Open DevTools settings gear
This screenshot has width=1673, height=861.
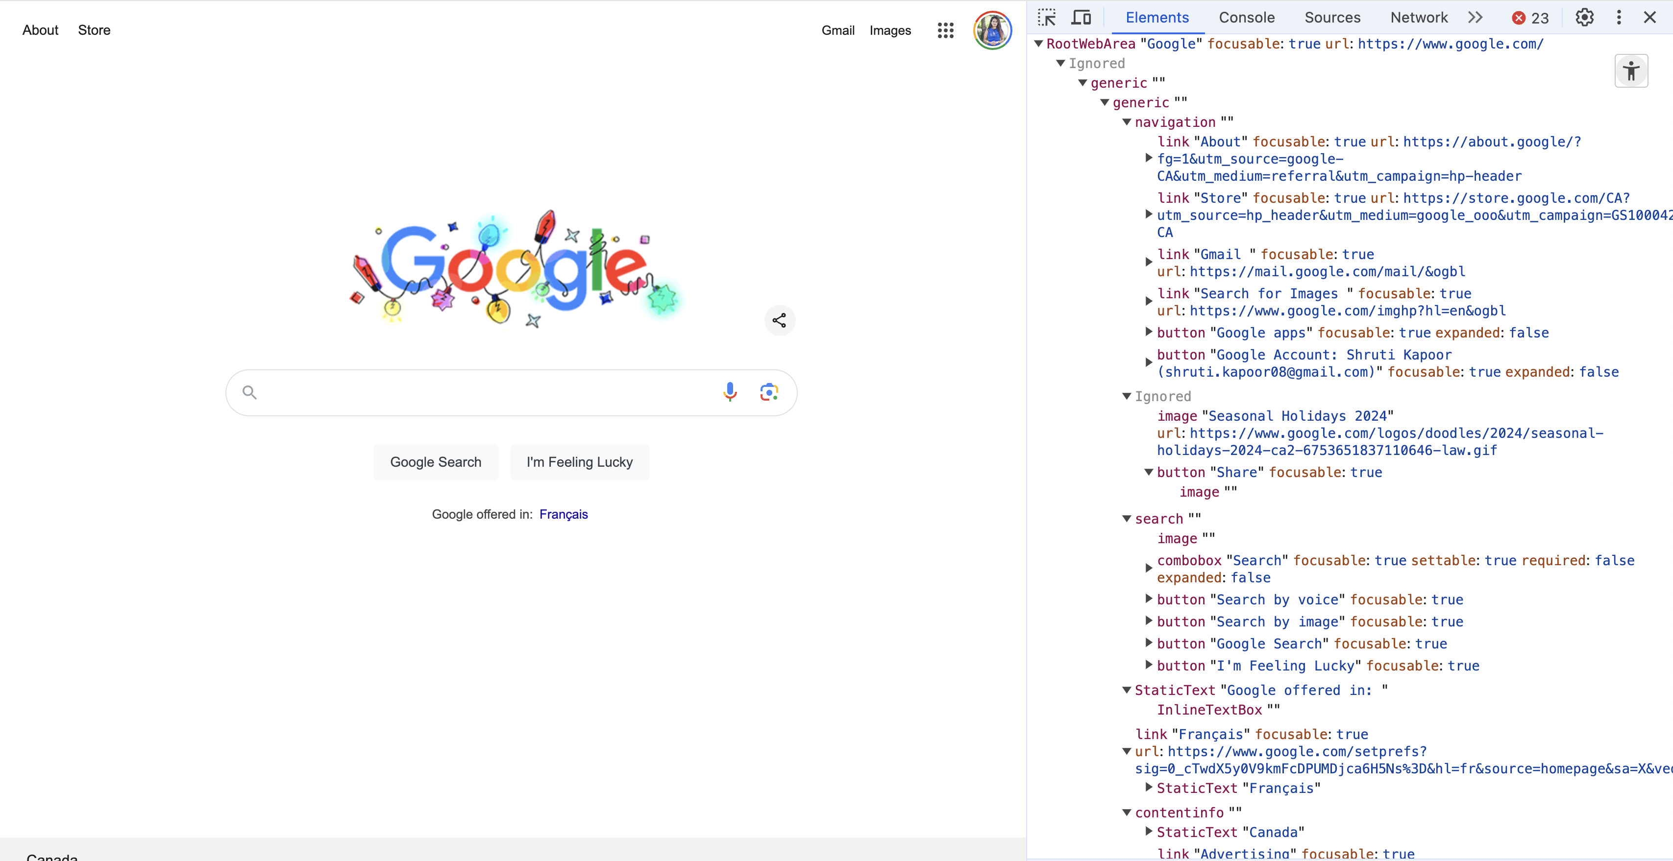pyautogui.click(x=1585, y=18)
